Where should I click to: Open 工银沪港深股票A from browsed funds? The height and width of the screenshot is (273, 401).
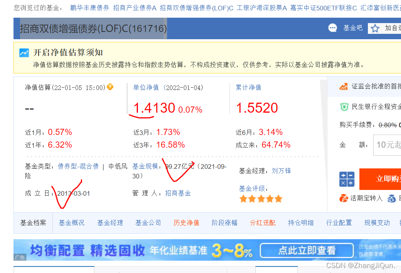pos(262,8)
